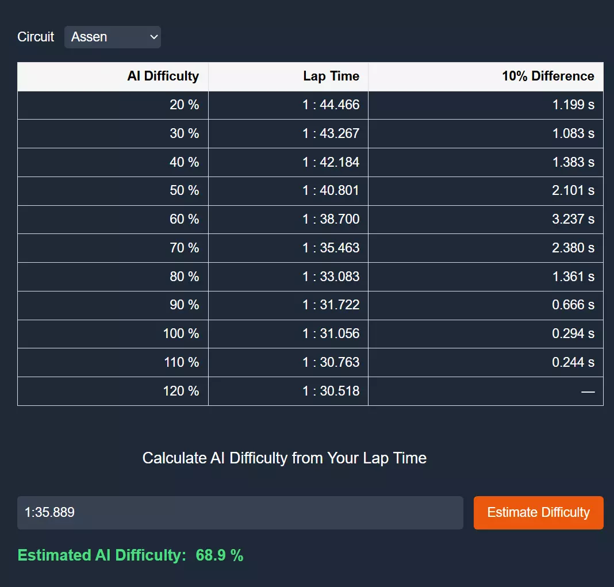Click lap time 1 : 30.518
This screenshot has height=587, width=614.
tap(331, 391)
